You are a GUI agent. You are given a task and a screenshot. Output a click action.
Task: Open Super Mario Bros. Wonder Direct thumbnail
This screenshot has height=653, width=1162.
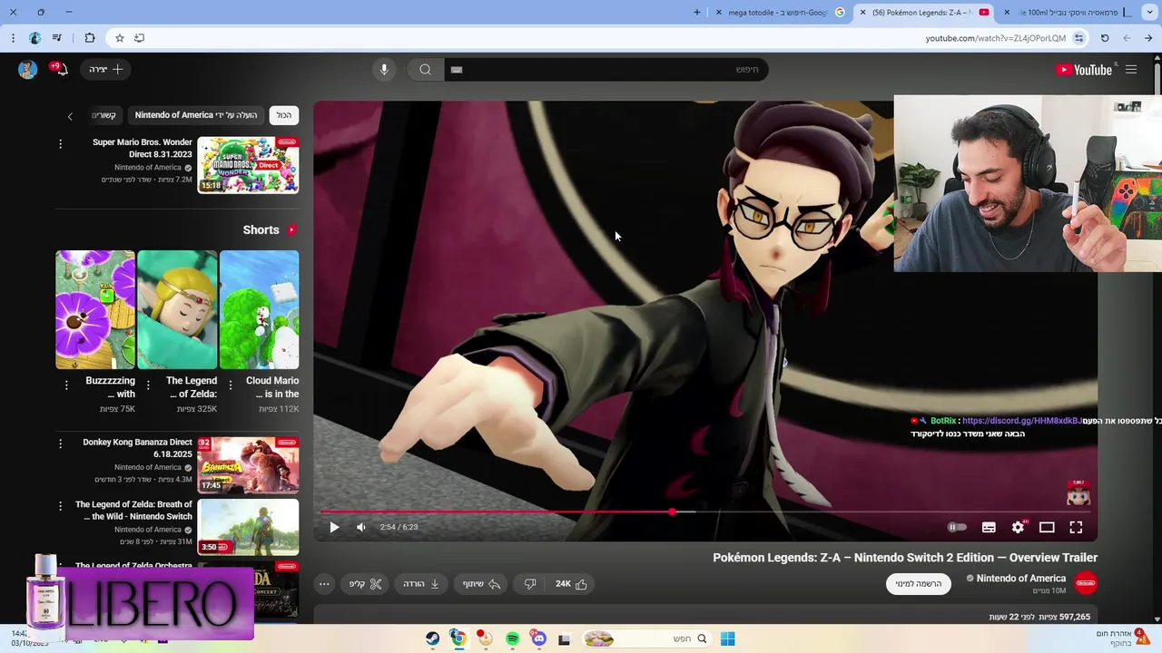click(248, 165)
